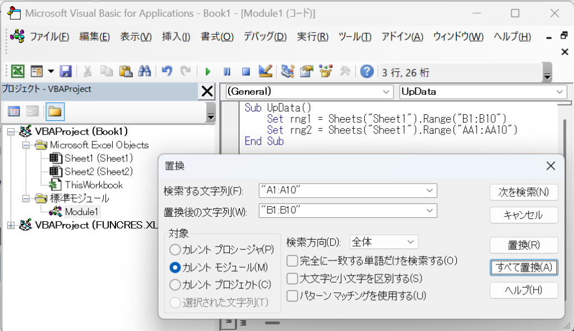Undo the last action with the toolbar icon

[x=167, y=71]
